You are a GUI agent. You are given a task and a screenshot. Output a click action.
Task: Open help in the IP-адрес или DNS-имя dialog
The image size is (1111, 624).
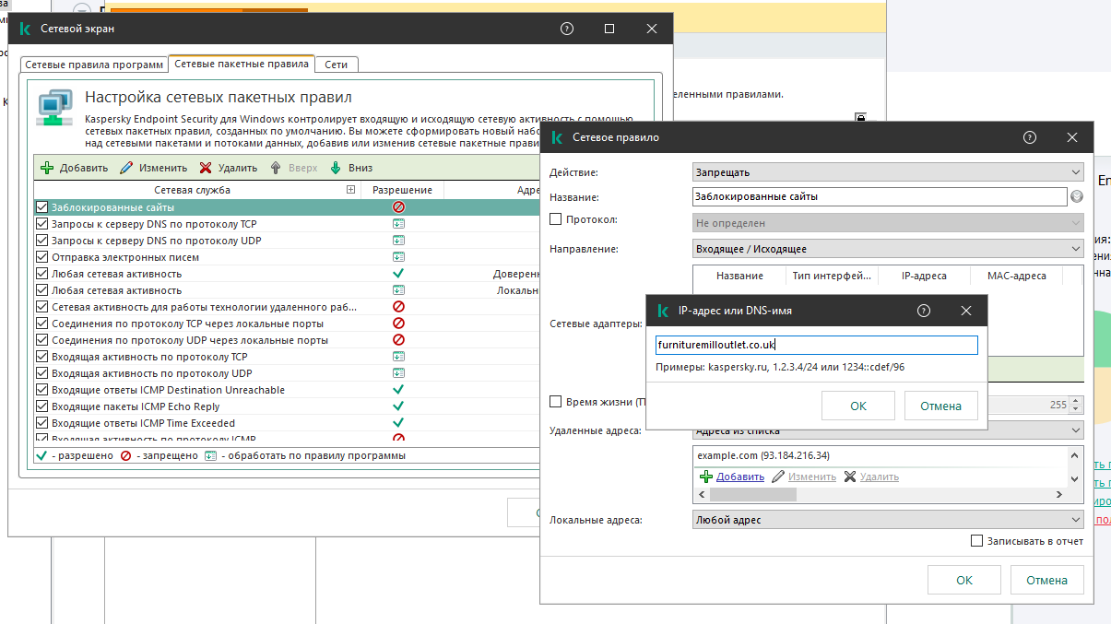point(924,311)
